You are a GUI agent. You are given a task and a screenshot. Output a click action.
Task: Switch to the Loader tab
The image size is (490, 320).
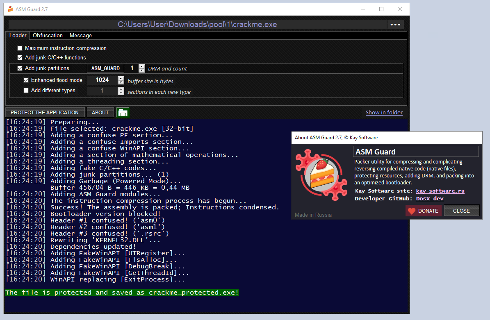pyautogui.click(x=18, y=36)
